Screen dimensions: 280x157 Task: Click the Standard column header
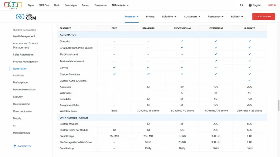148,28
